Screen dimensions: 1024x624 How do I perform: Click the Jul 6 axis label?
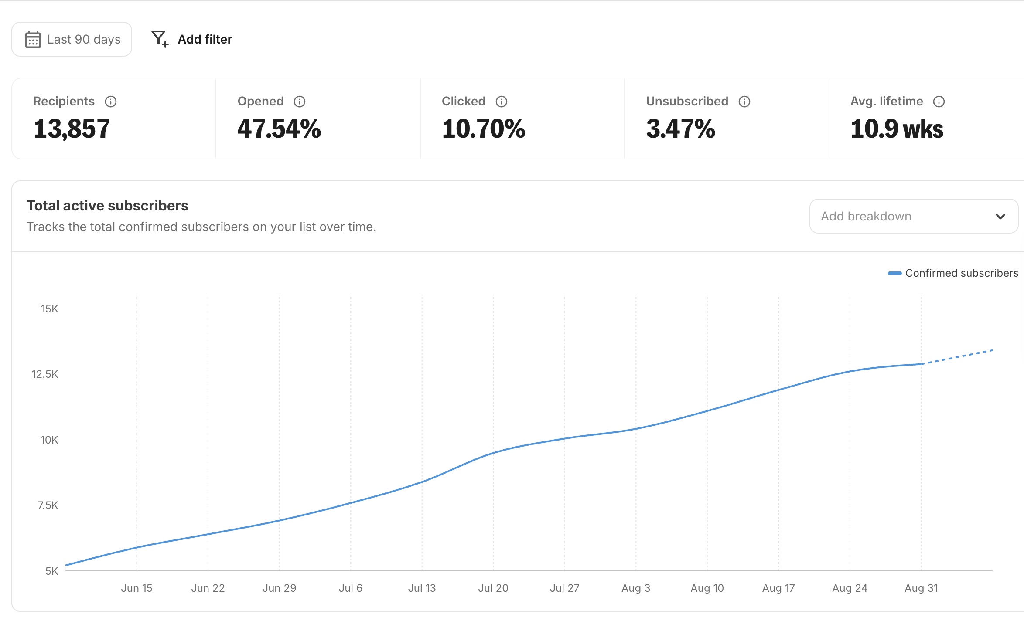pyautogui.click(x=351, y=588)
